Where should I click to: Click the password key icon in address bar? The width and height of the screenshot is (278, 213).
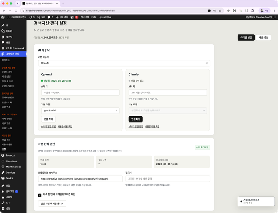(x=215, y=10)
